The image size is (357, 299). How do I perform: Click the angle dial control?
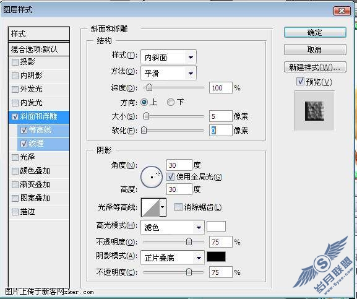tap(152, 177)
